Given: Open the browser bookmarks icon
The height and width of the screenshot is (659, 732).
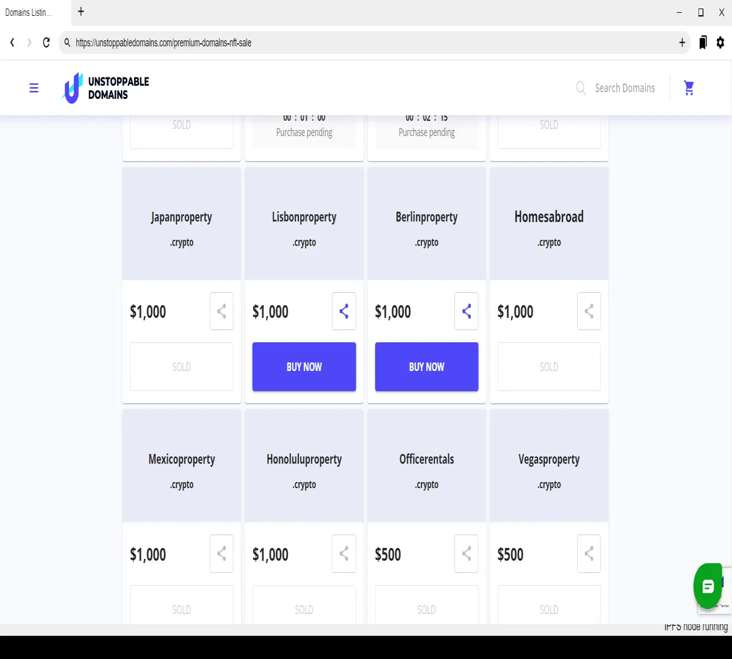Looking at the screenshot, I should (x=703, y=43).
